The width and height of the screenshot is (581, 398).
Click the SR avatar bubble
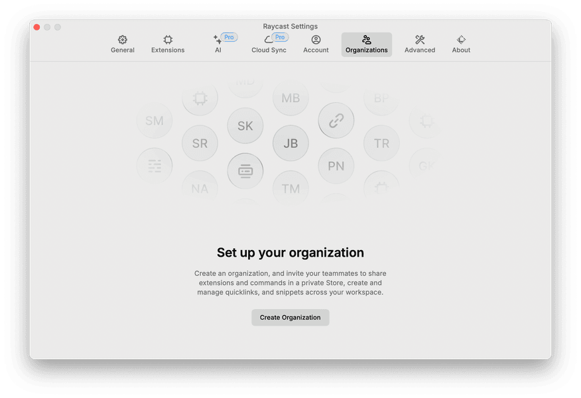[x=200, y=143]
